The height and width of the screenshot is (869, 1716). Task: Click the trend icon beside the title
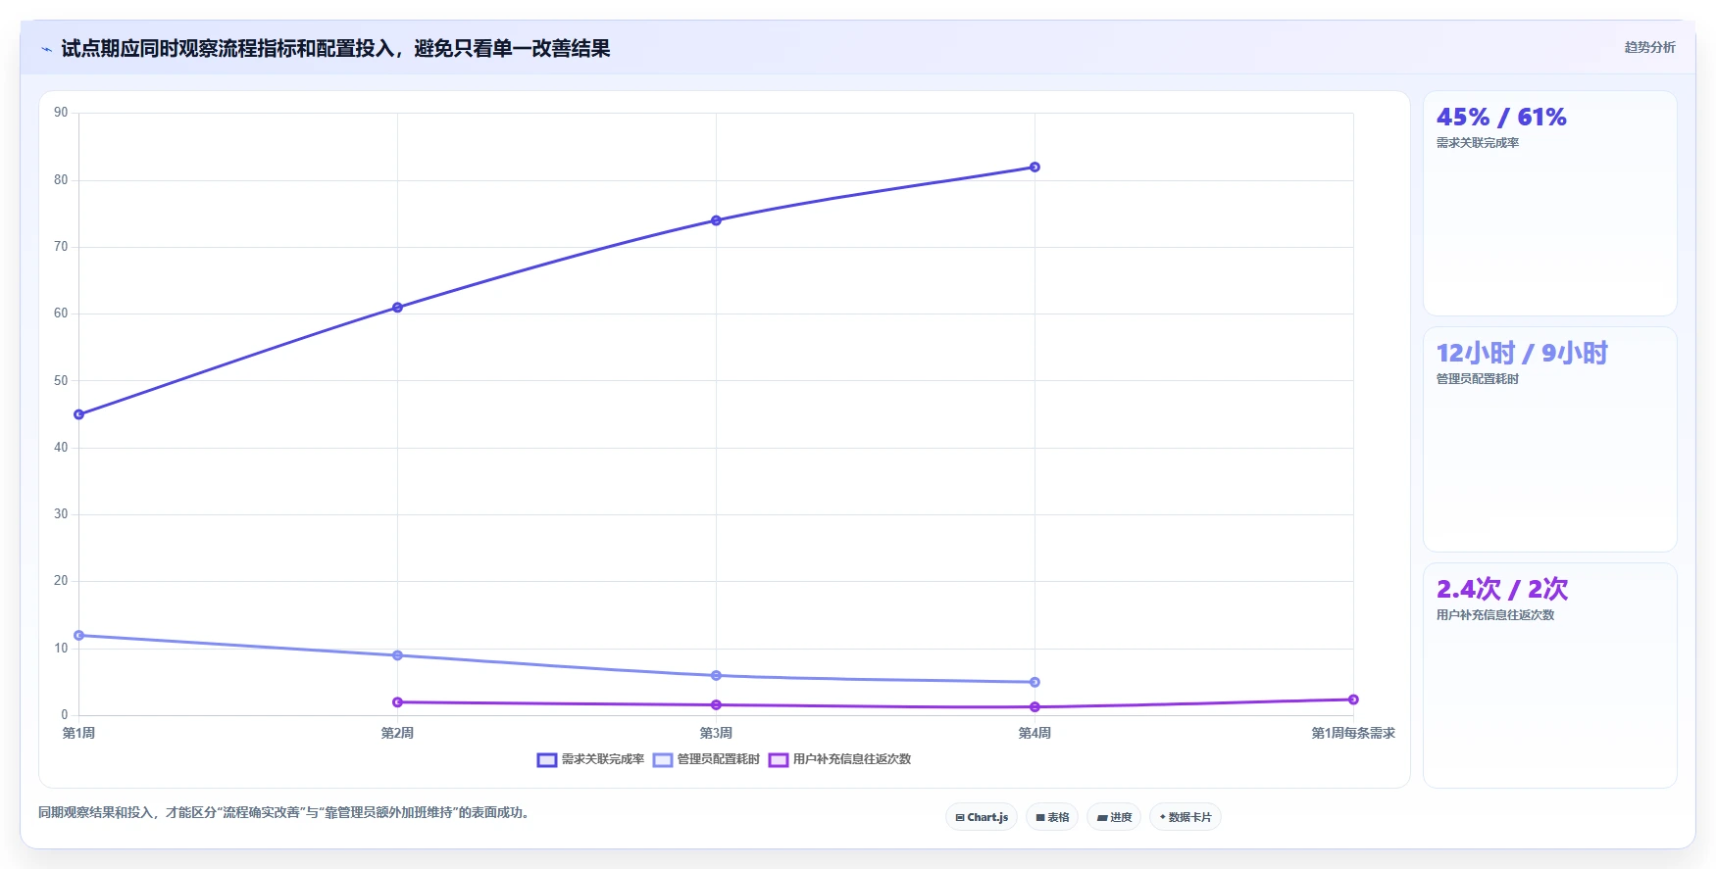pyautogui.click(x=46, y=49)
